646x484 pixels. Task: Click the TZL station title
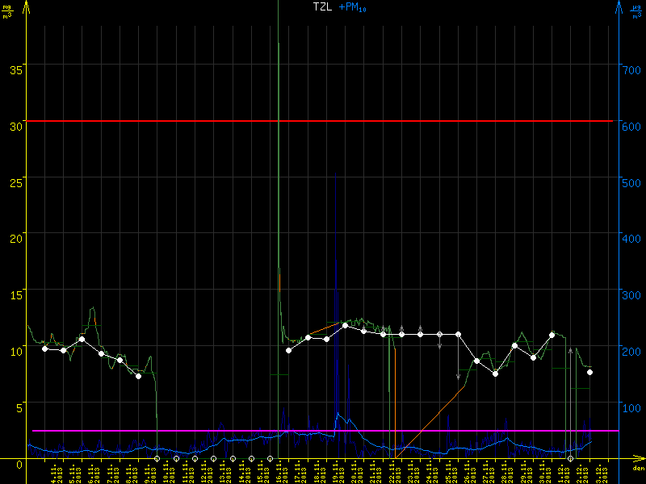[323, 7]
